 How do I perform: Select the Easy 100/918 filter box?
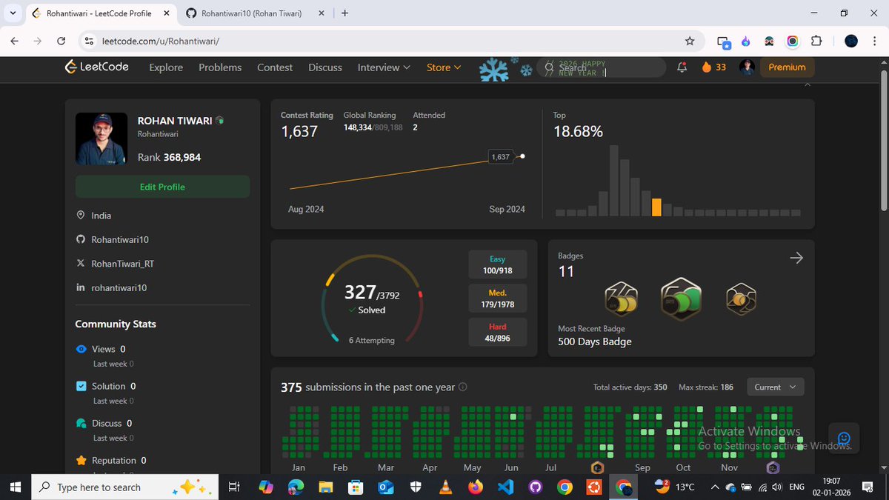[498, 264]
